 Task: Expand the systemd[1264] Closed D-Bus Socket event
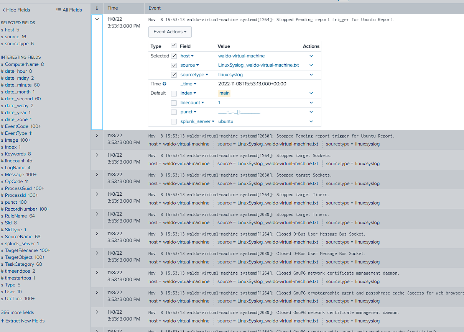coord(97,234)
